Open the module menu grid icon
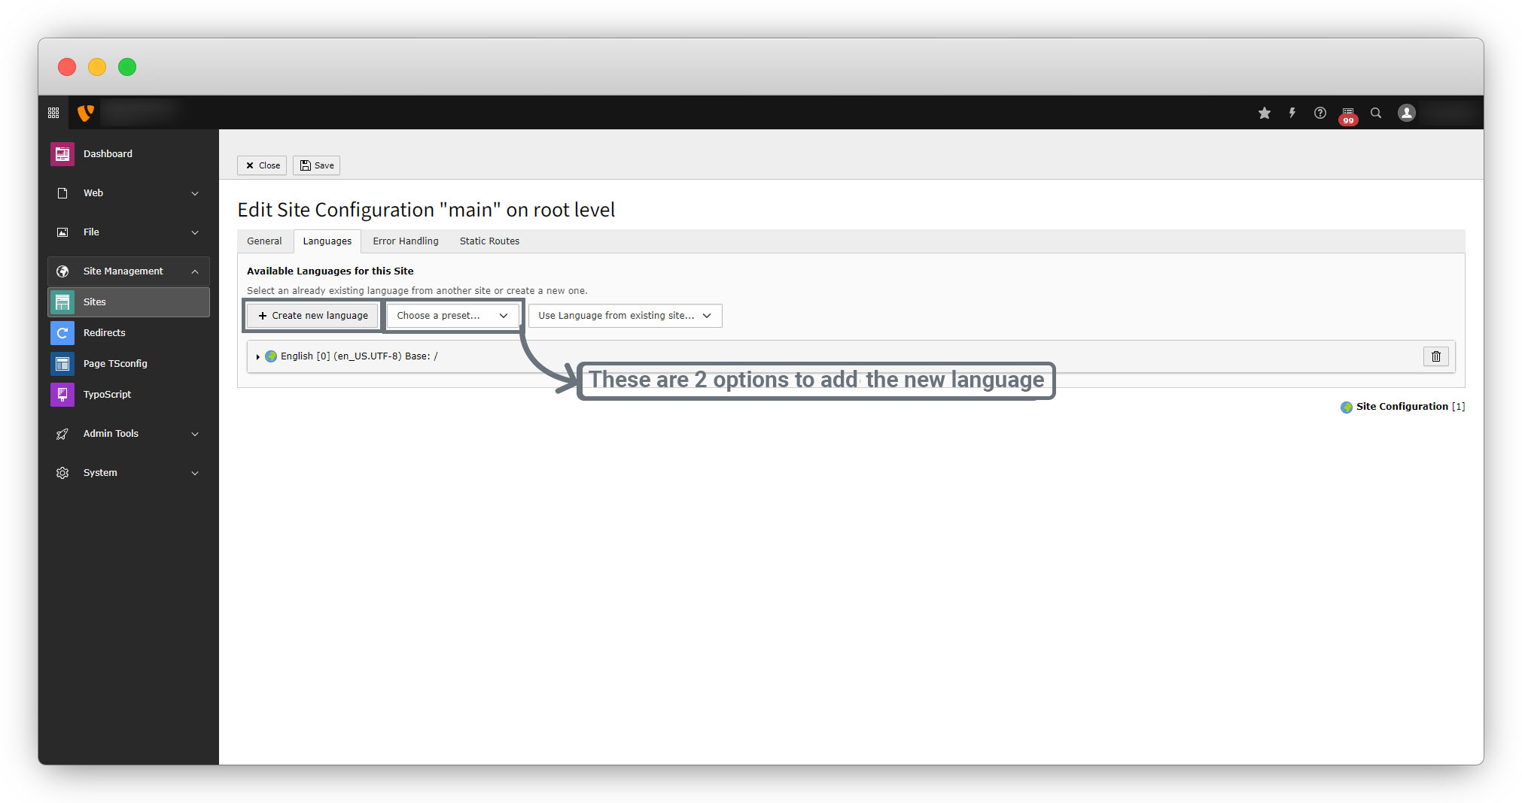 tap(53, 113)
